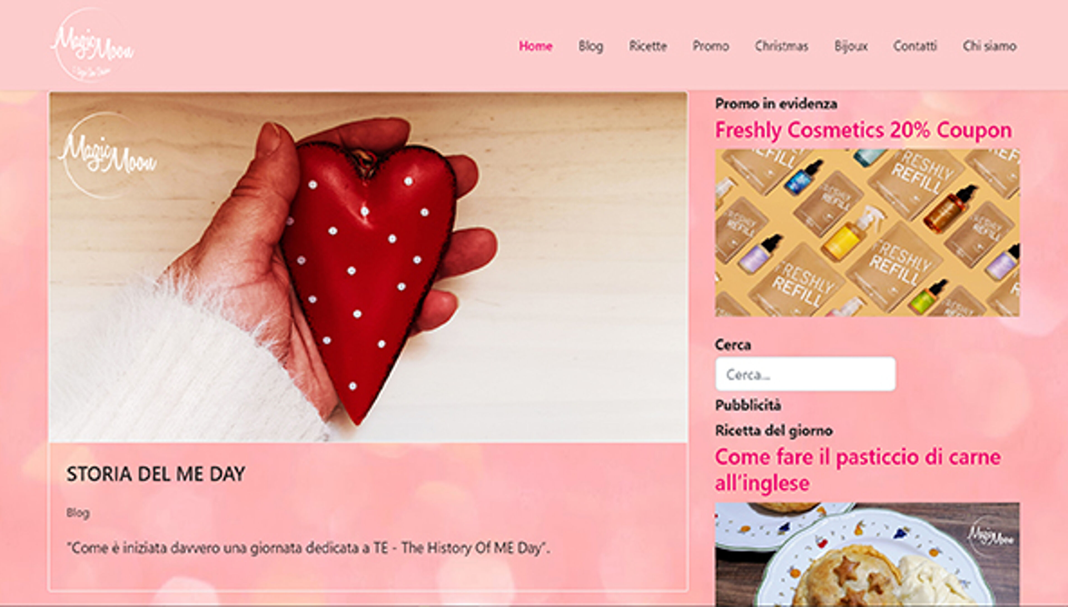Viewport: 1068px width, 607px height.
Task: Click the Freshly Refill products image
Action: (x=867, y=232)
